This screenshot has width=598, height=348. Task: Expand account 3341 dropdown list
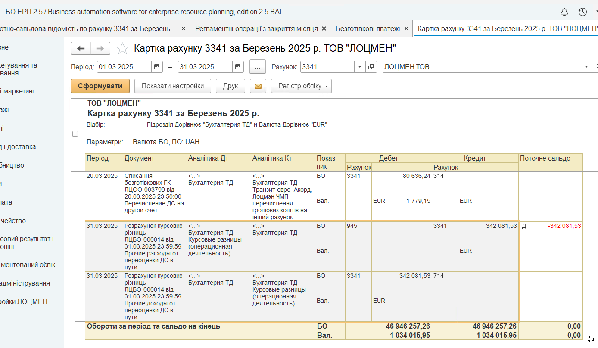(x=360, y=67)
